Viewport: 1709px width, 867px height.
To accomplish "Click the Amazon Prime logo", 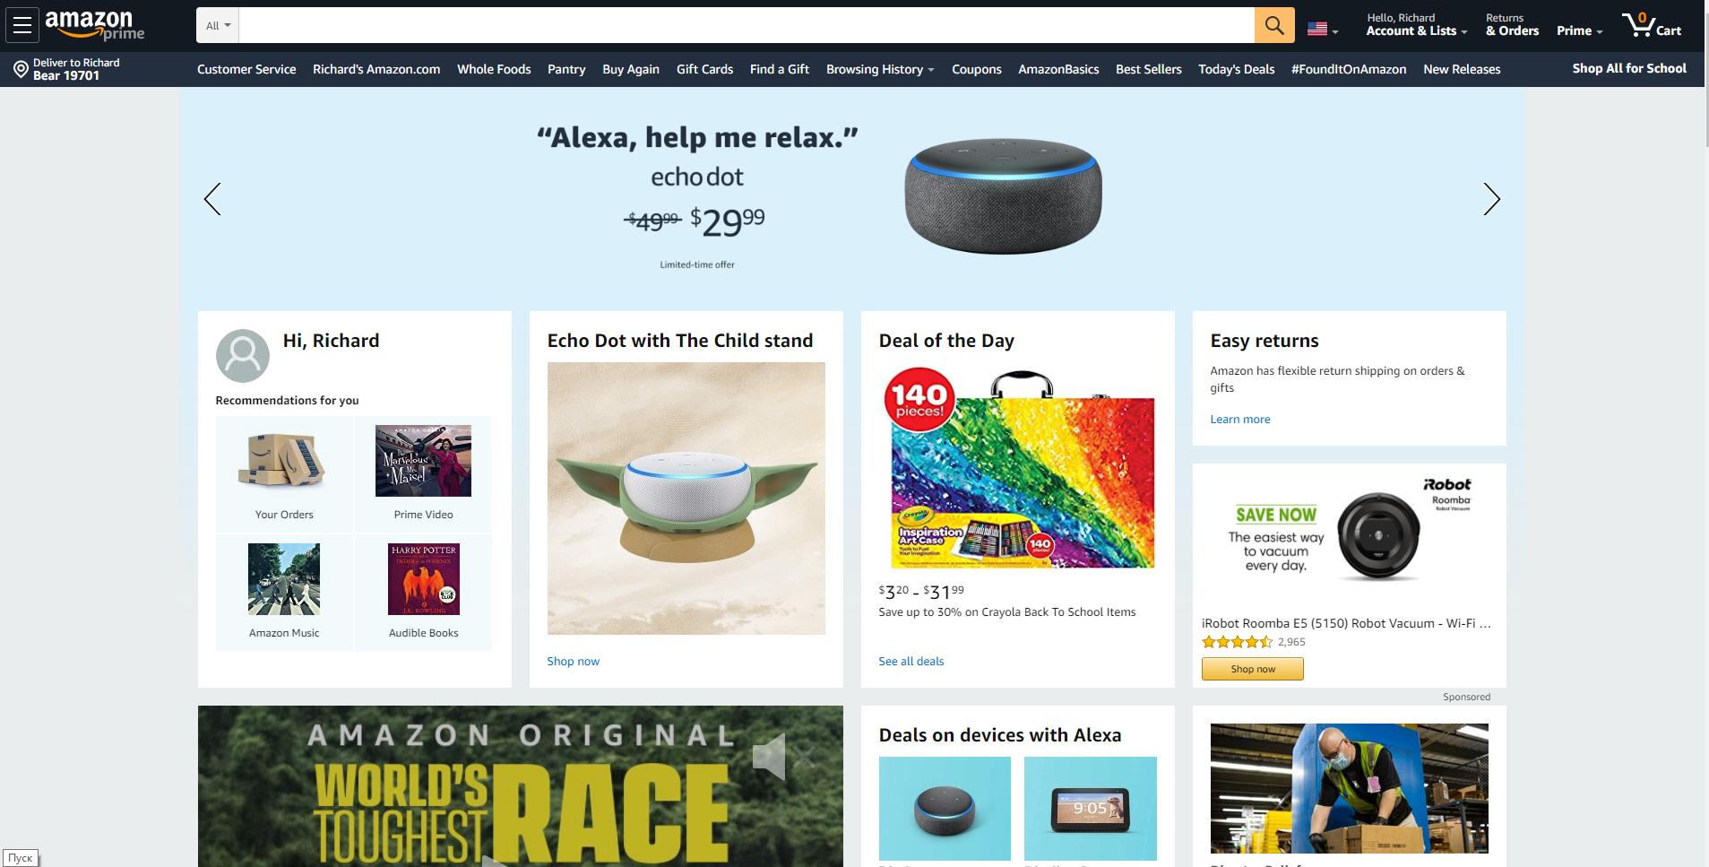I will point(95,25).
